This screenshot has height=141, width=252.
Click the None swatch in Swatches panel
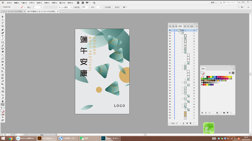click(x=202, y=77)
